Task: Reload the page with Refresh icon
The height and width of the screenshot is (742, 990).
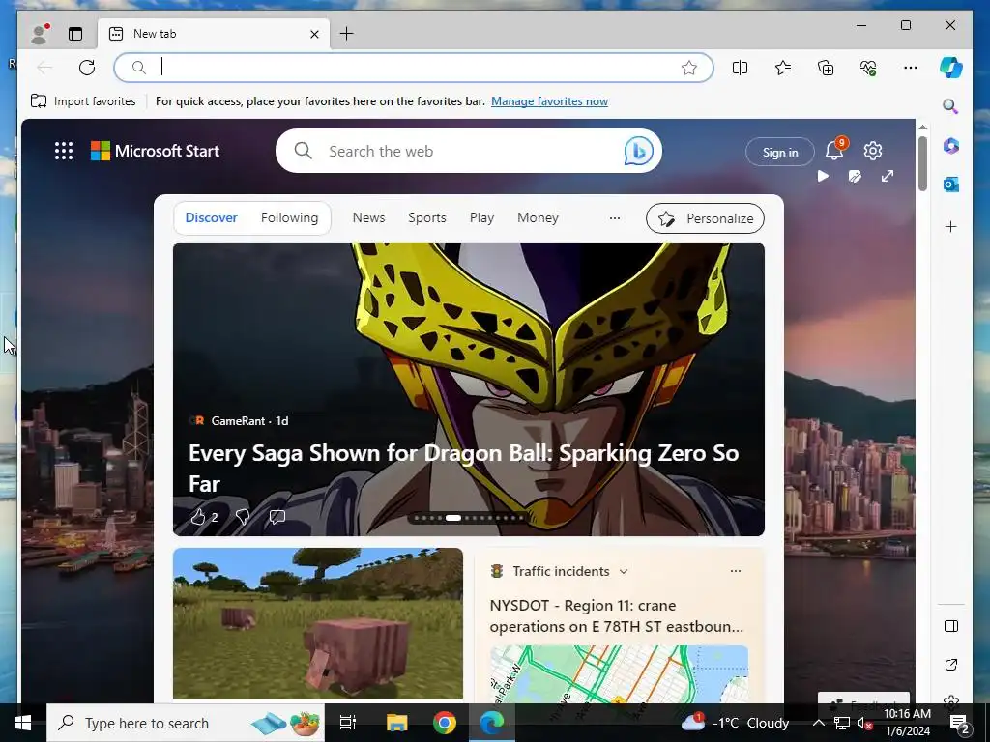Action: [x=87, y=67]
